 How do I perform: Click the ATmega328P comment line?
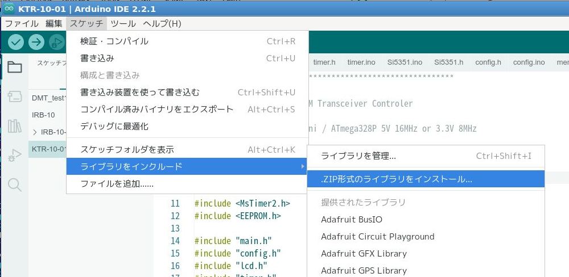pos(392,128)
